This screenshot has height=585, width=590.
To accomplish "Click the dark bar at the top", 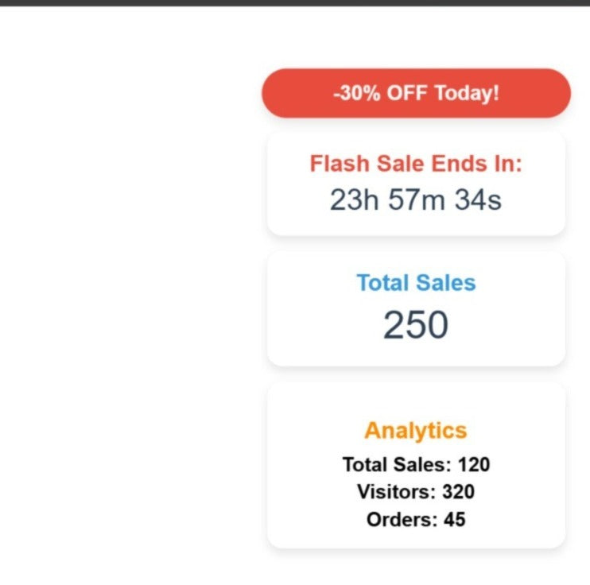I will pos(295,2).
